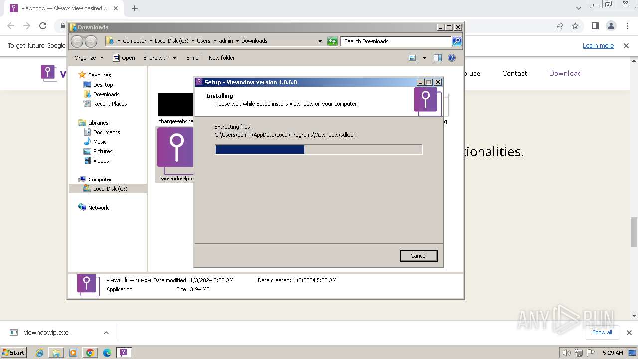Viewport: 638px width, 359px height.
Task: Open Network in navigation pane
Action: [x=98, y=208]
